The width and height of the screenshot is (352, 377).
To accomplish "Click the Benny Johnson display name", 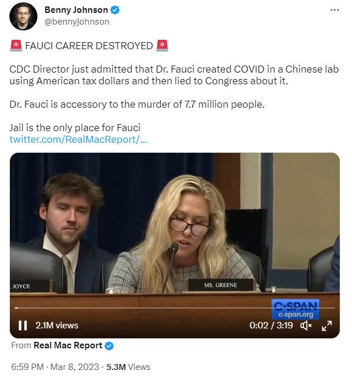I will tap(76, 10).
